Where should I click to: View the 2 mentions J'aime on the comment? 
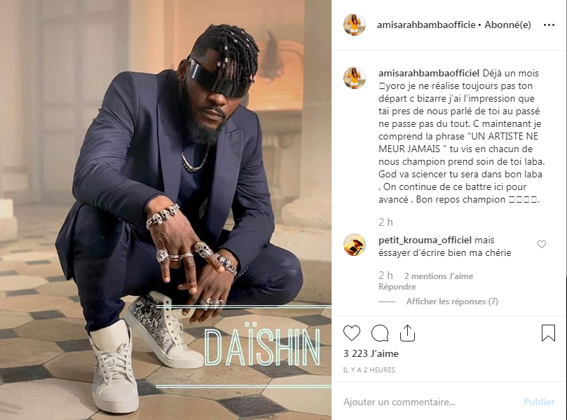point(439,276)
